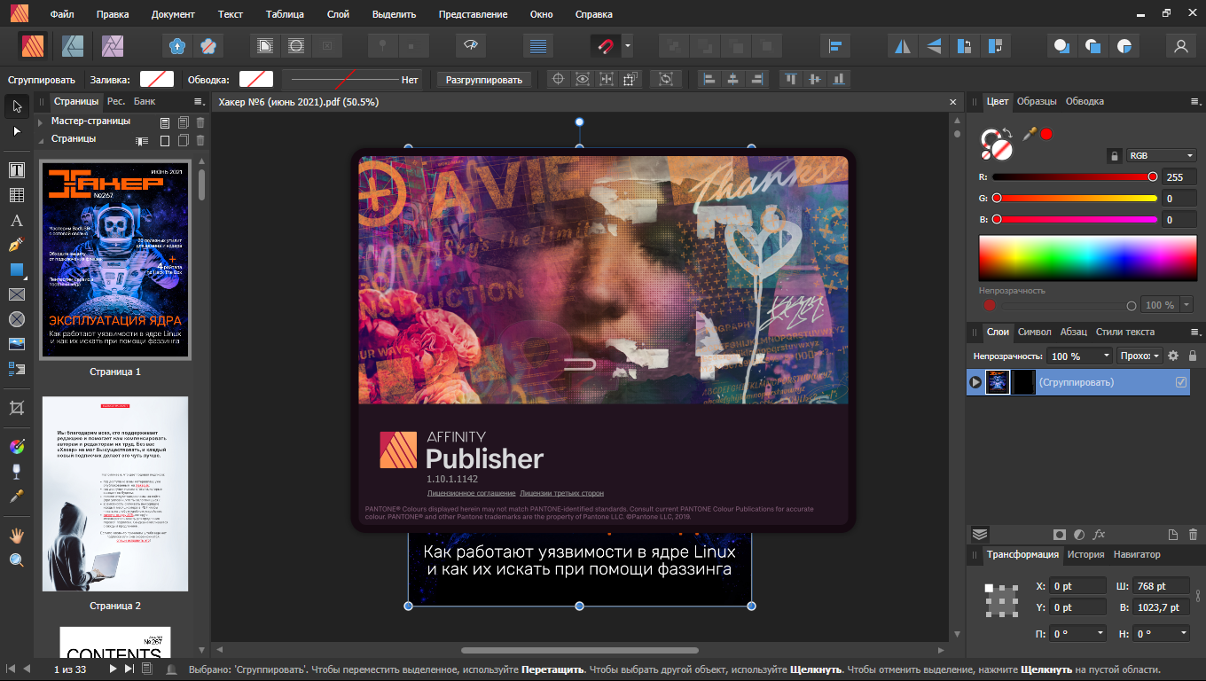Image resolution: width=1206 pixels, height=681 pixels.
Task: Collapse the Страницы section
Action: pos(41,139)
